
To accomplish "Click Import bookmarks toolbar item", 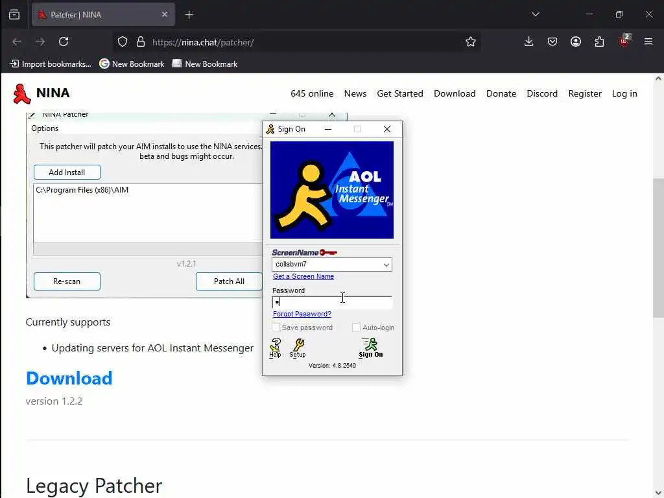I will pos(51,64).
